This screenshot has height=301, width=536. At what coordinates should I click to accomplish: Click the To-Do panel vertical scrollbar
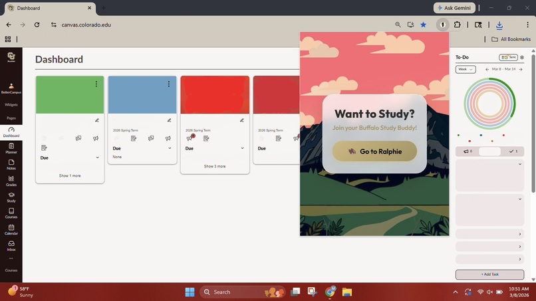coord(533,123)
